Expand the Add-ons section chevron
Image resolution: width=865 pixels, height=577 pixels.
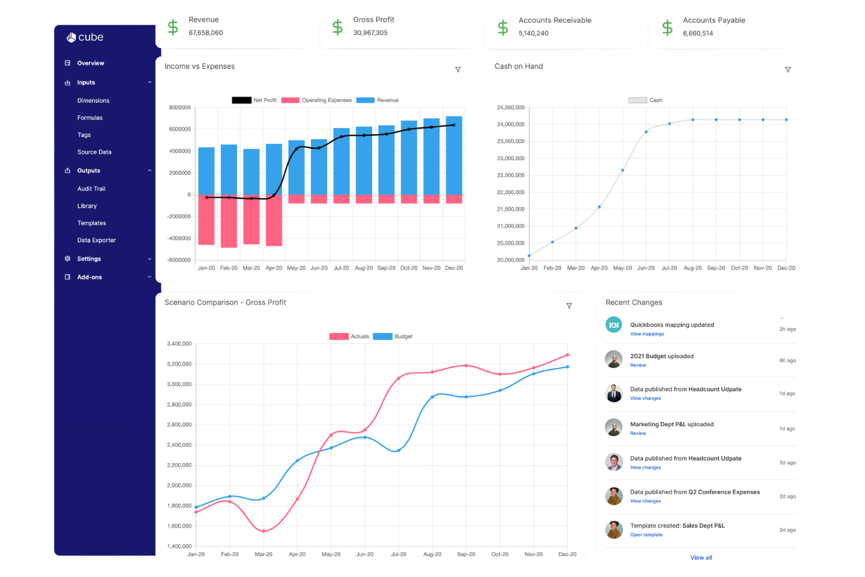[x=150, y=277]
